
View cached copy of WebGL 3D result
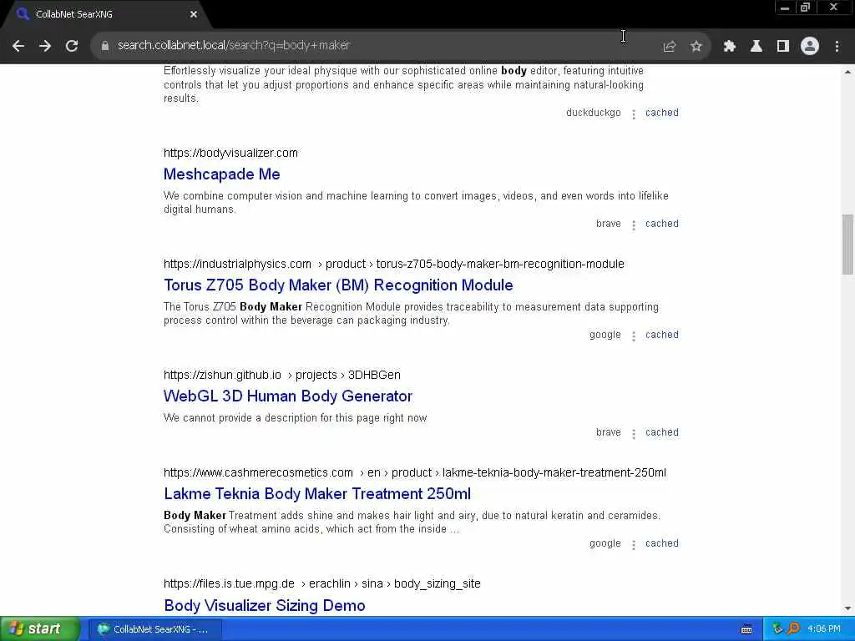[x=662, y=432]
